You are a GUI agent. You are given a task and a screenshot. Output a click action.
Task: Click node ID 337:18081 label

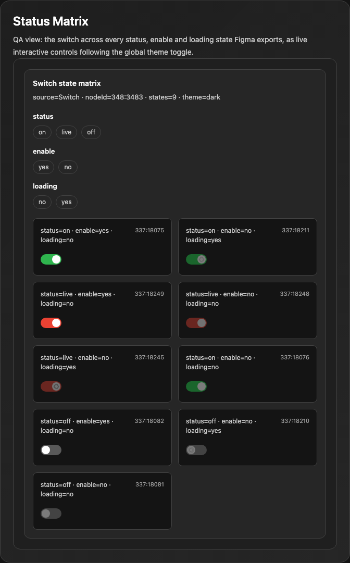(149, 484)
